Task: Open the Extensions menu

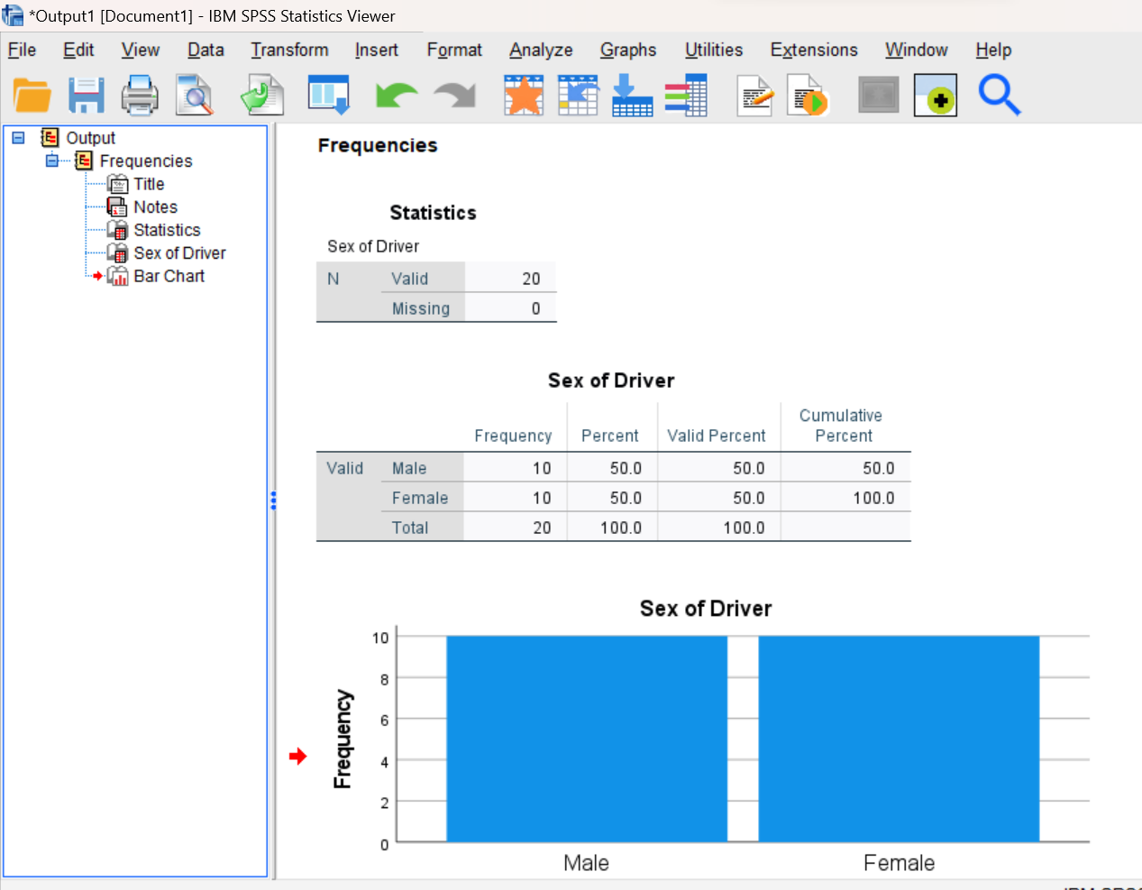Action: [814, 50]
